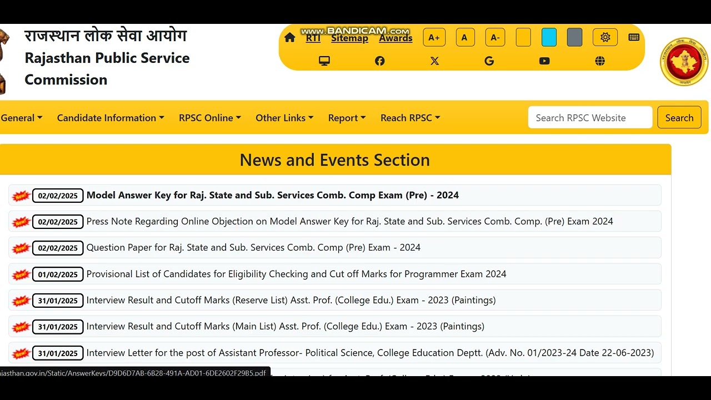
Task: Expand the RPSC Online menu
Action: pyautogui.click(x=210, y=118)
